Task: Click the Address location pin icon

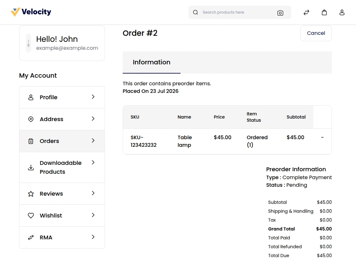Action: [x=31, y=119]
